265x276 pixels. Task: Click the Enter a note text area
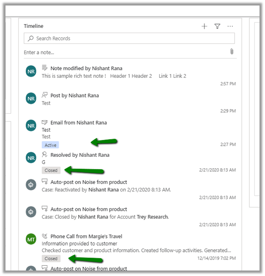[x=122, y=52]
